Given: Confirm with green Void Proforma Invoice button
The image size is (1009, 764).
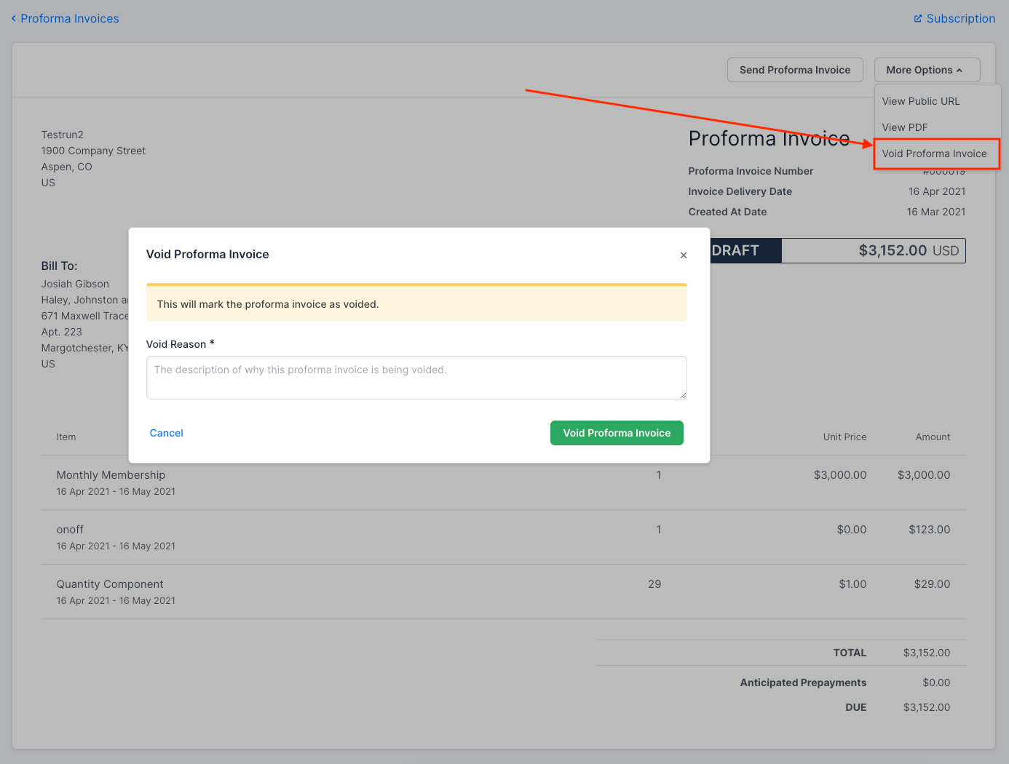Looking at the screenshot, I should (x=616, y=433).
